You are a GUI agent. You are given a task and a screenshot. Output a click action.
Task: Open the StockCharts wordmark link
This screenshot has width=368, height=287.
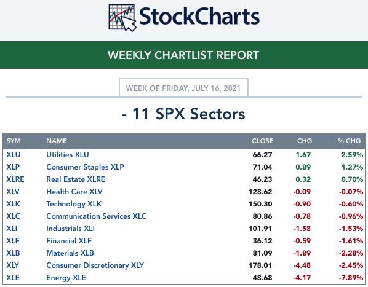tap(199, 16)
